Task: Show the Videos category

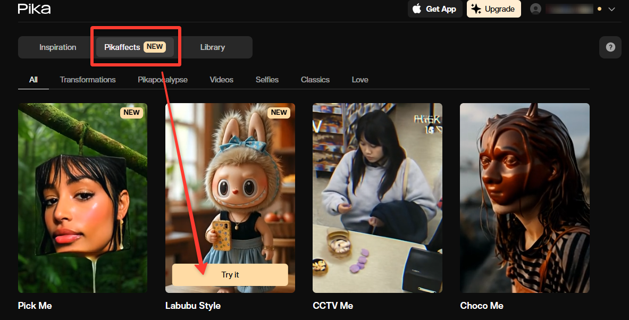Action: tap(221, 80)
